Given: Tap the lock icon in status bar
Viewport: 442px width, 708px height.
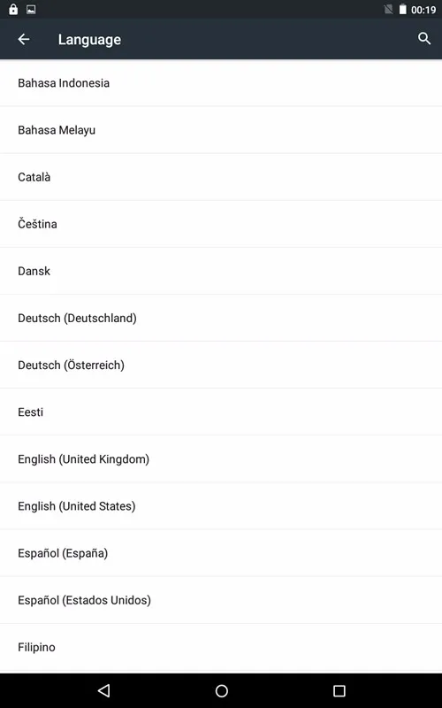Looking at the screenshot, I should pyautogui.click(x=13, y=9).
